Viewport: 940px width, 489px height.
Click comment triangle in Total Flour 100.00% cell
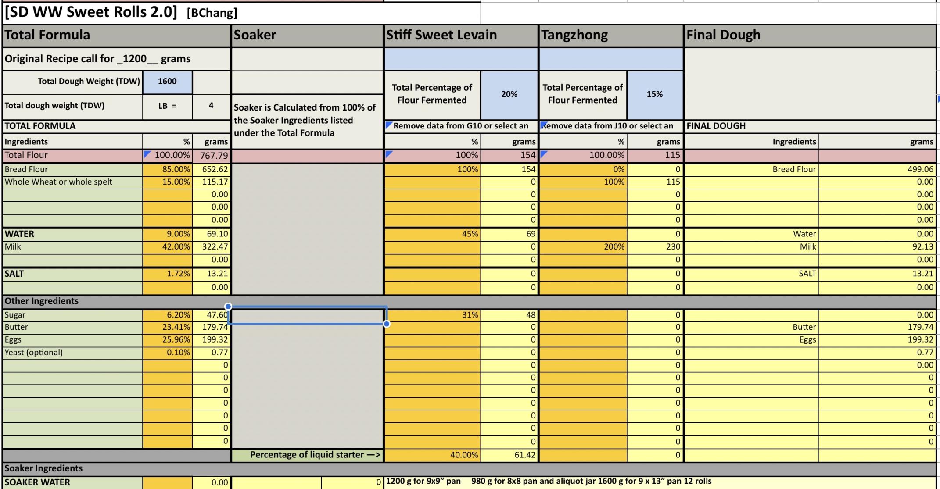[x=147, y=153]
